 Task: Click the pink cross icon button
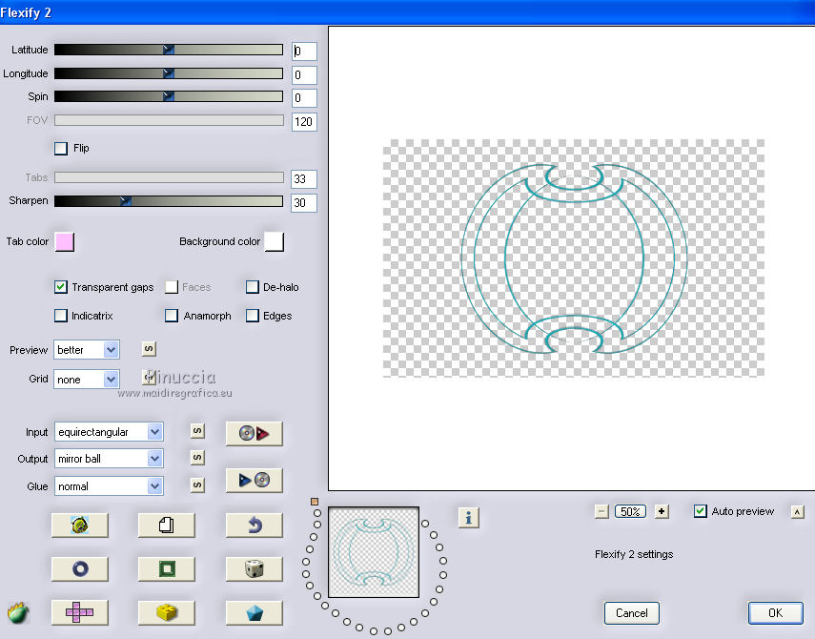(x=79, y=612)
